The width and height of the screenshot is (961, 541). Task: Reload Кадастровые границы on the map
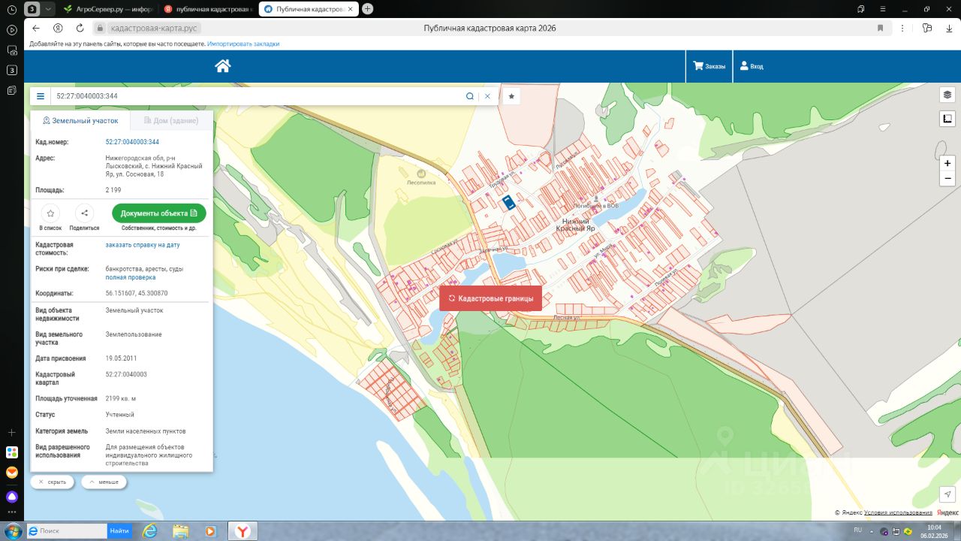(x=490, y=298)
